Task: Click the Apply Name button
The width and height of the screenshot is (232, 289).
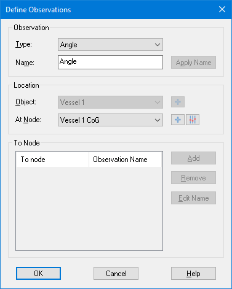Action: click(x=193, y=63)
